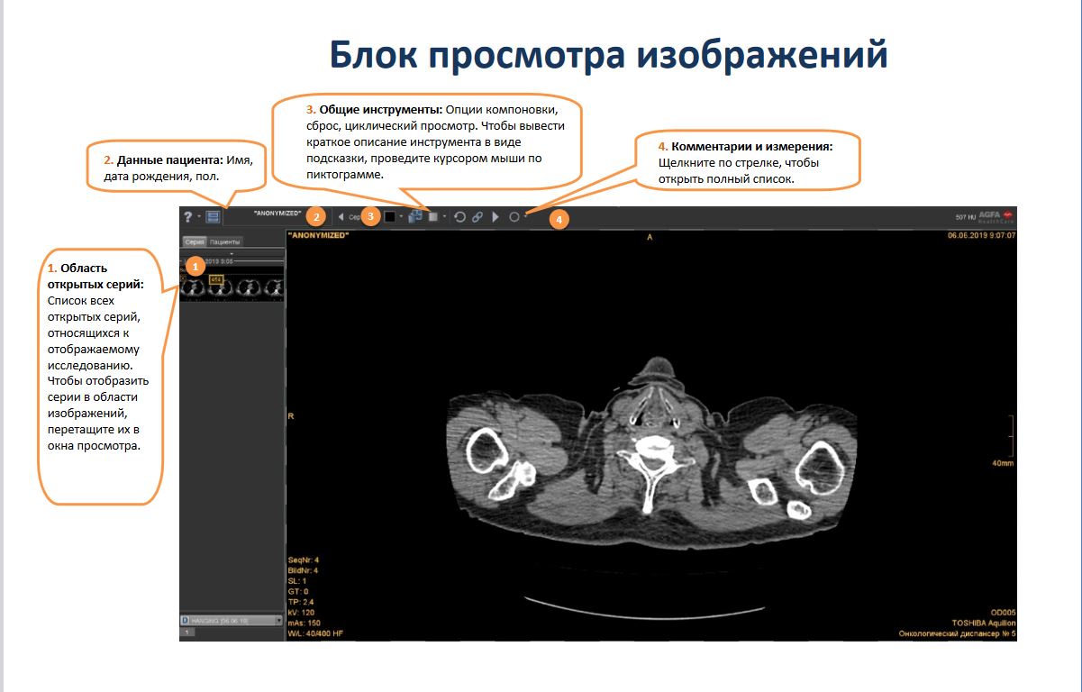Click the SeqNr: 4 overlay text
Viewport: 1082px width, 692px height.
tap(303, 560)
